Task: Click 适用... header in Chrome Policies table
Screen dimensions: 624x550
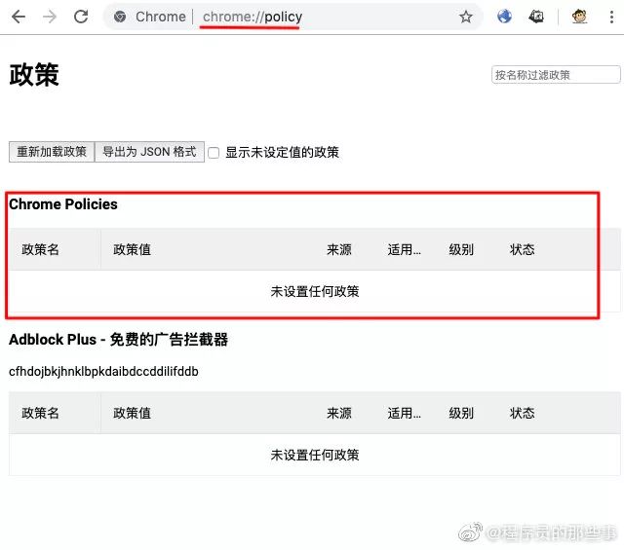Action: (x=405, y=249)
